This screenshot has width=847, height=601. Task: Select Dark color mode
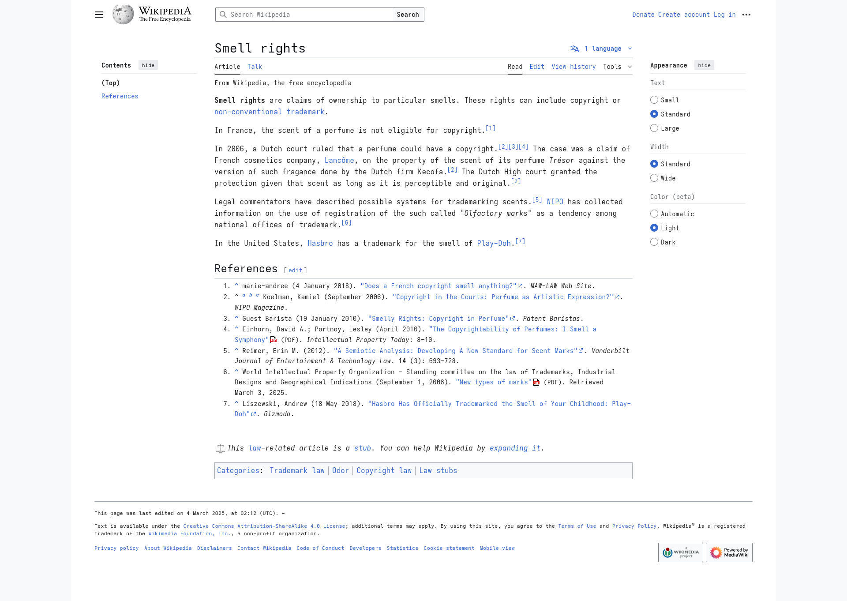click(x=654, y=242)
